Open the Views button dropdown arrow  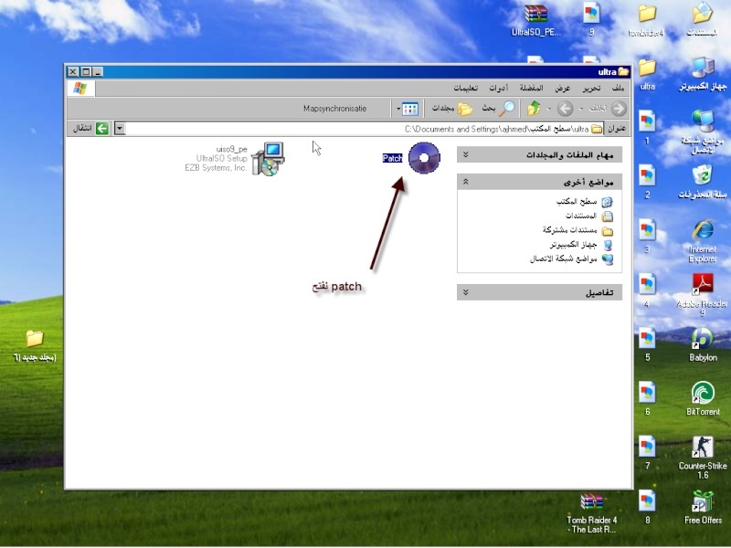coord(398,109)
